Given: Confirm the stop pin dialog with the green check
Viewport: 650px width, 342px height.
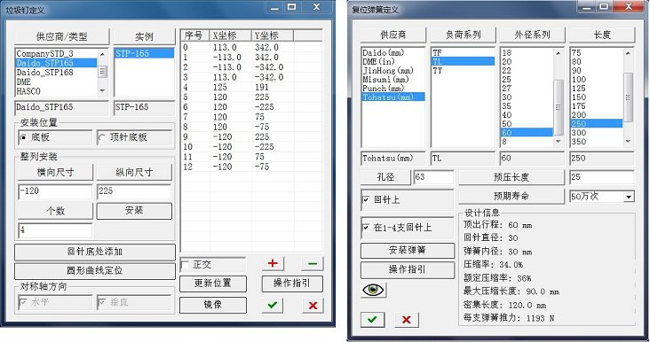Looking at the screenshot, I should pyautogui.click(x=273, y=305).
